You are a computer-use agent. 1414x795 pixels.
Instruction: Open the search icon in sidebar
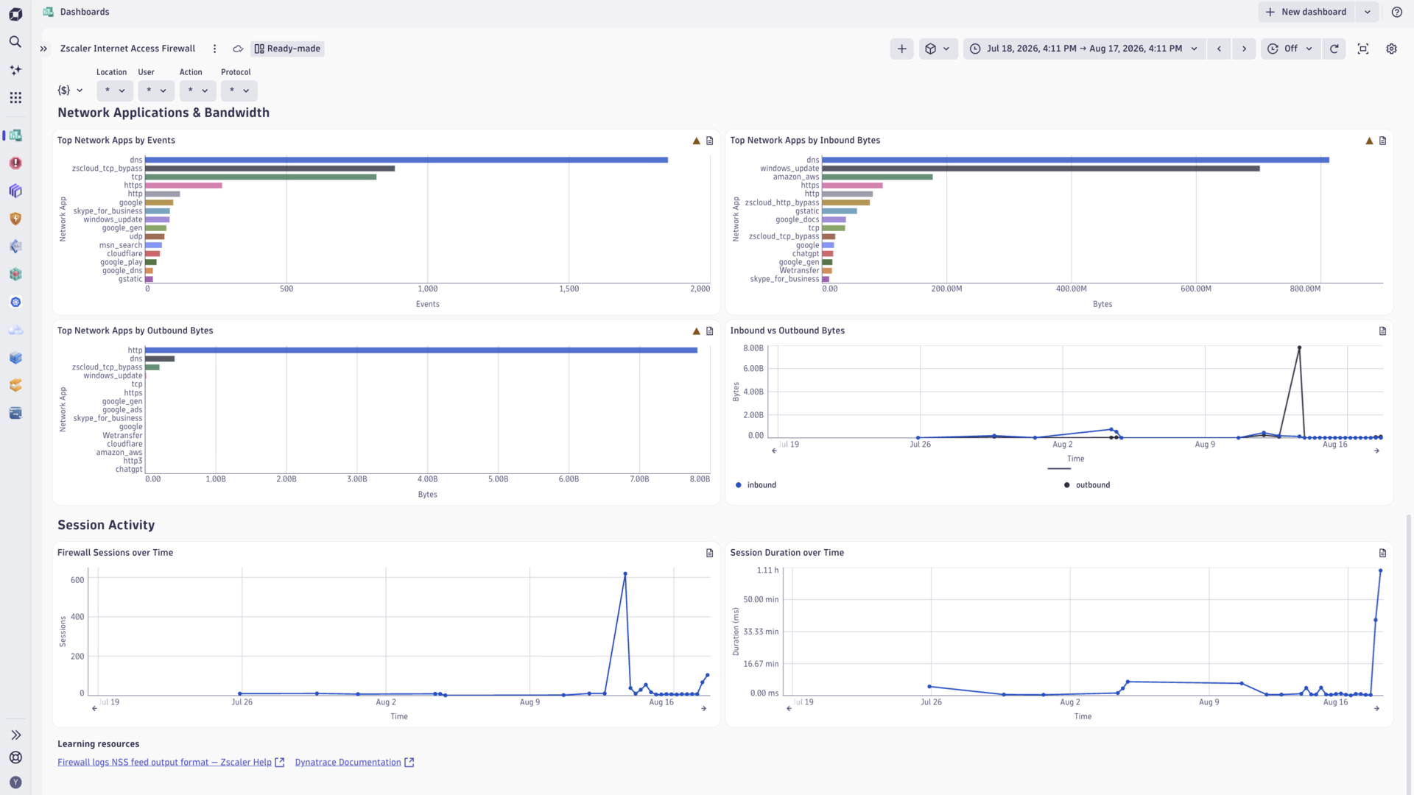point(15,42)
